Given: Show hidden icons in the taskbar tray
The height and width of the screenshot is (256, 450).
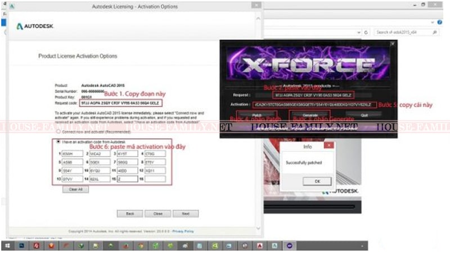Looking at the screenshot, I should click(362, 246).
